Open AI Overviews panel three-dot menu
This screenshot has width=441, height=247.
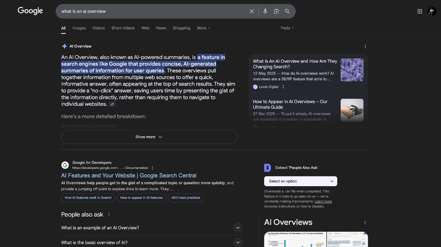pyautogui.click(x=365, y=222)
